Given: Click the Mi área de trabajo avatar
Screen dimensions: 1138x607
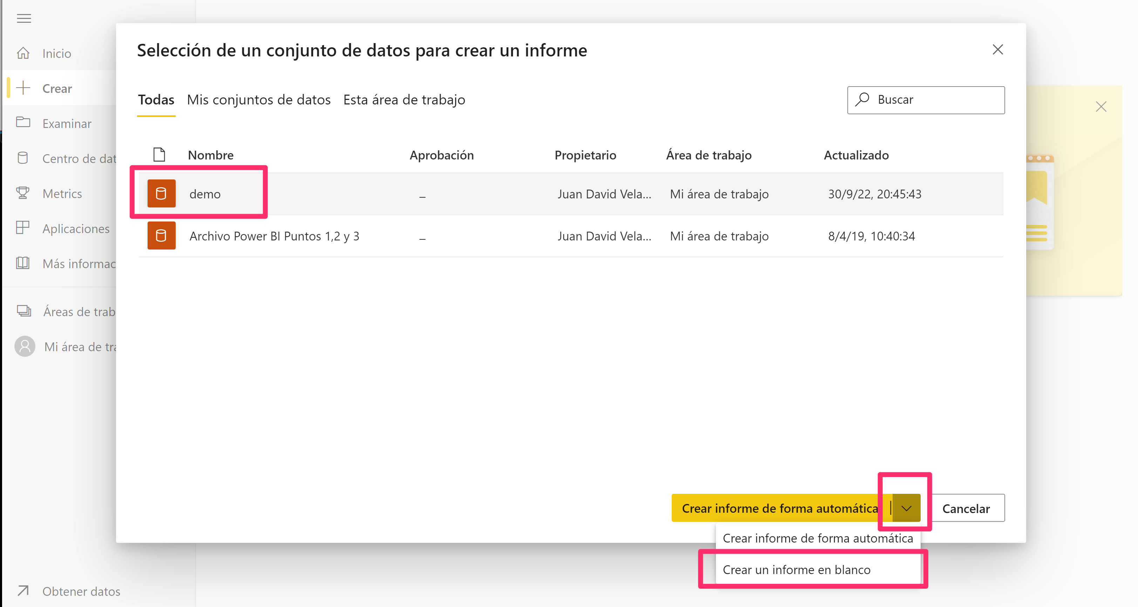Looking at the screenshot, I should 25,347.
